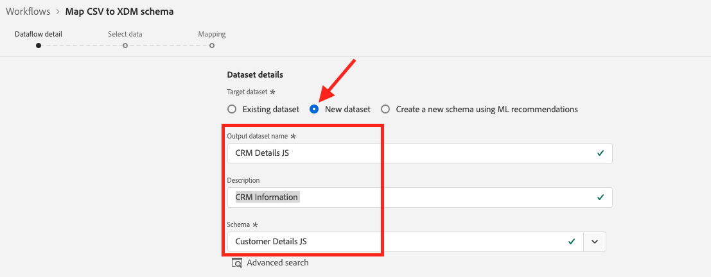Select the Existing dataset radio button

point(232,109)
